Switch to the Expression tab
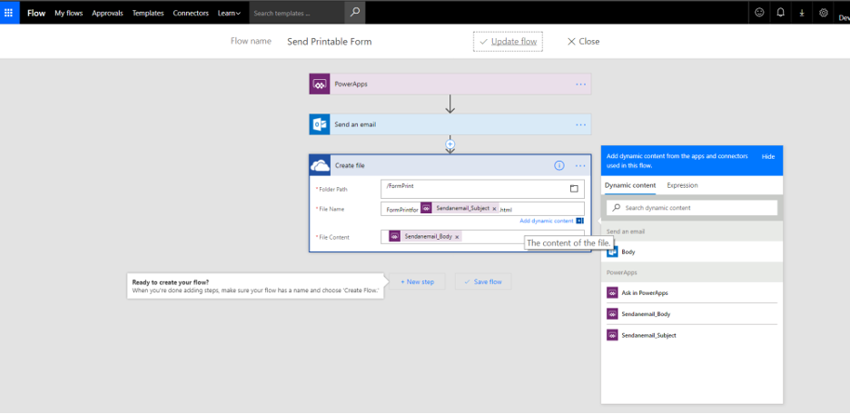Screen dimensions: 850x414 (682, 185)
